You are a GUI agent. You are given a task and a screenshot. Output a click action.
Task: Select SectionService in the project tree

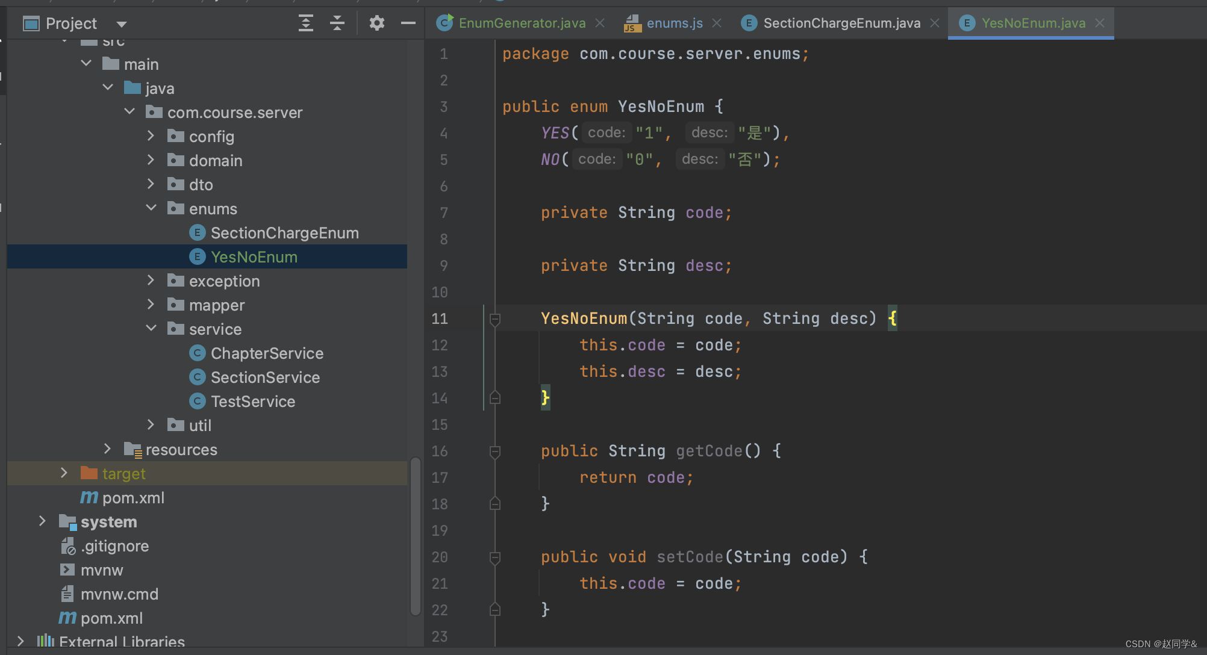coord(265,377)
